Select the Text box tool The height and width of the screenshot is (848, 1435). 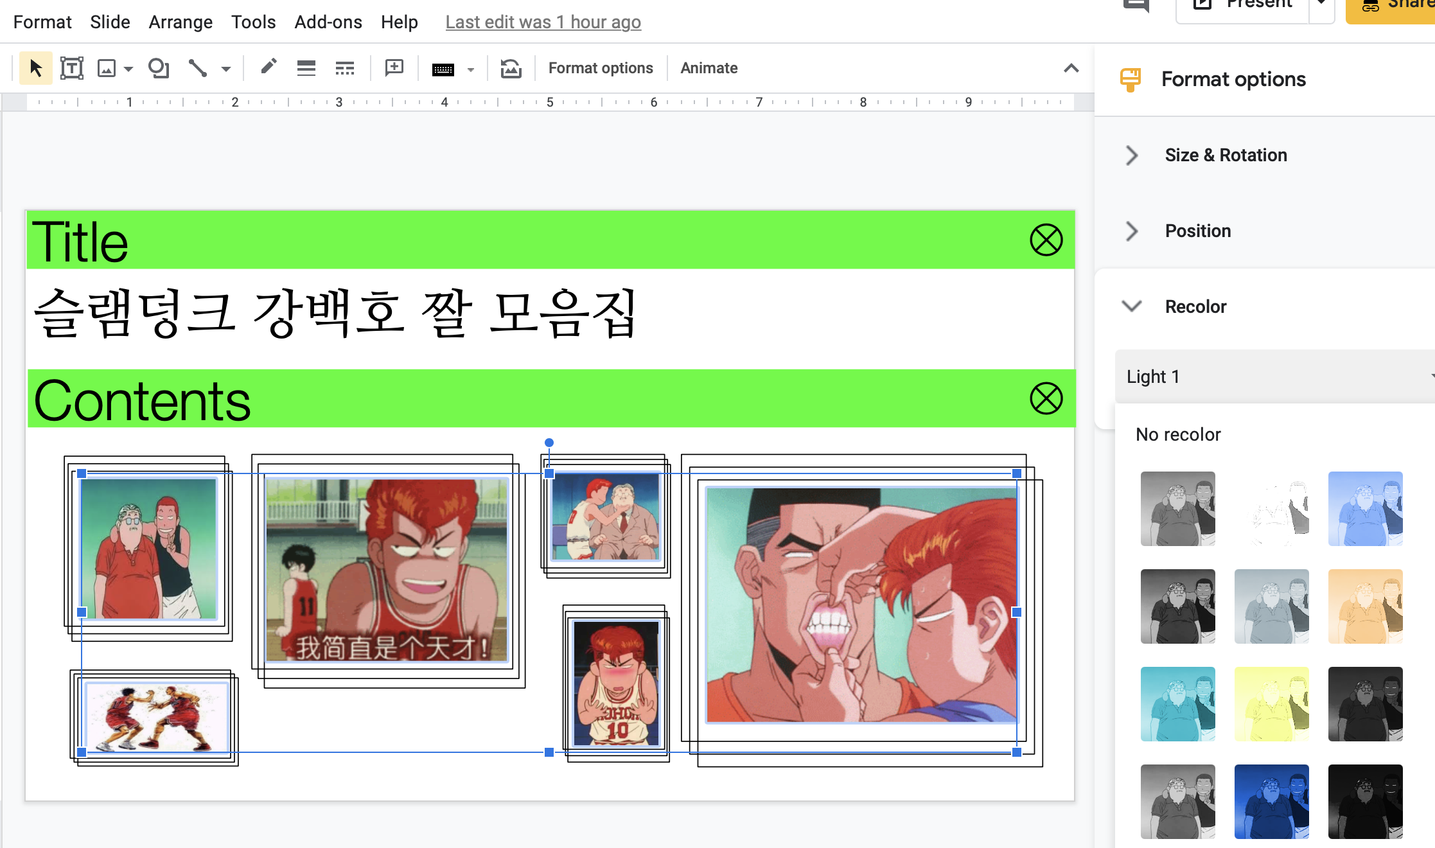tap(71, 68)
